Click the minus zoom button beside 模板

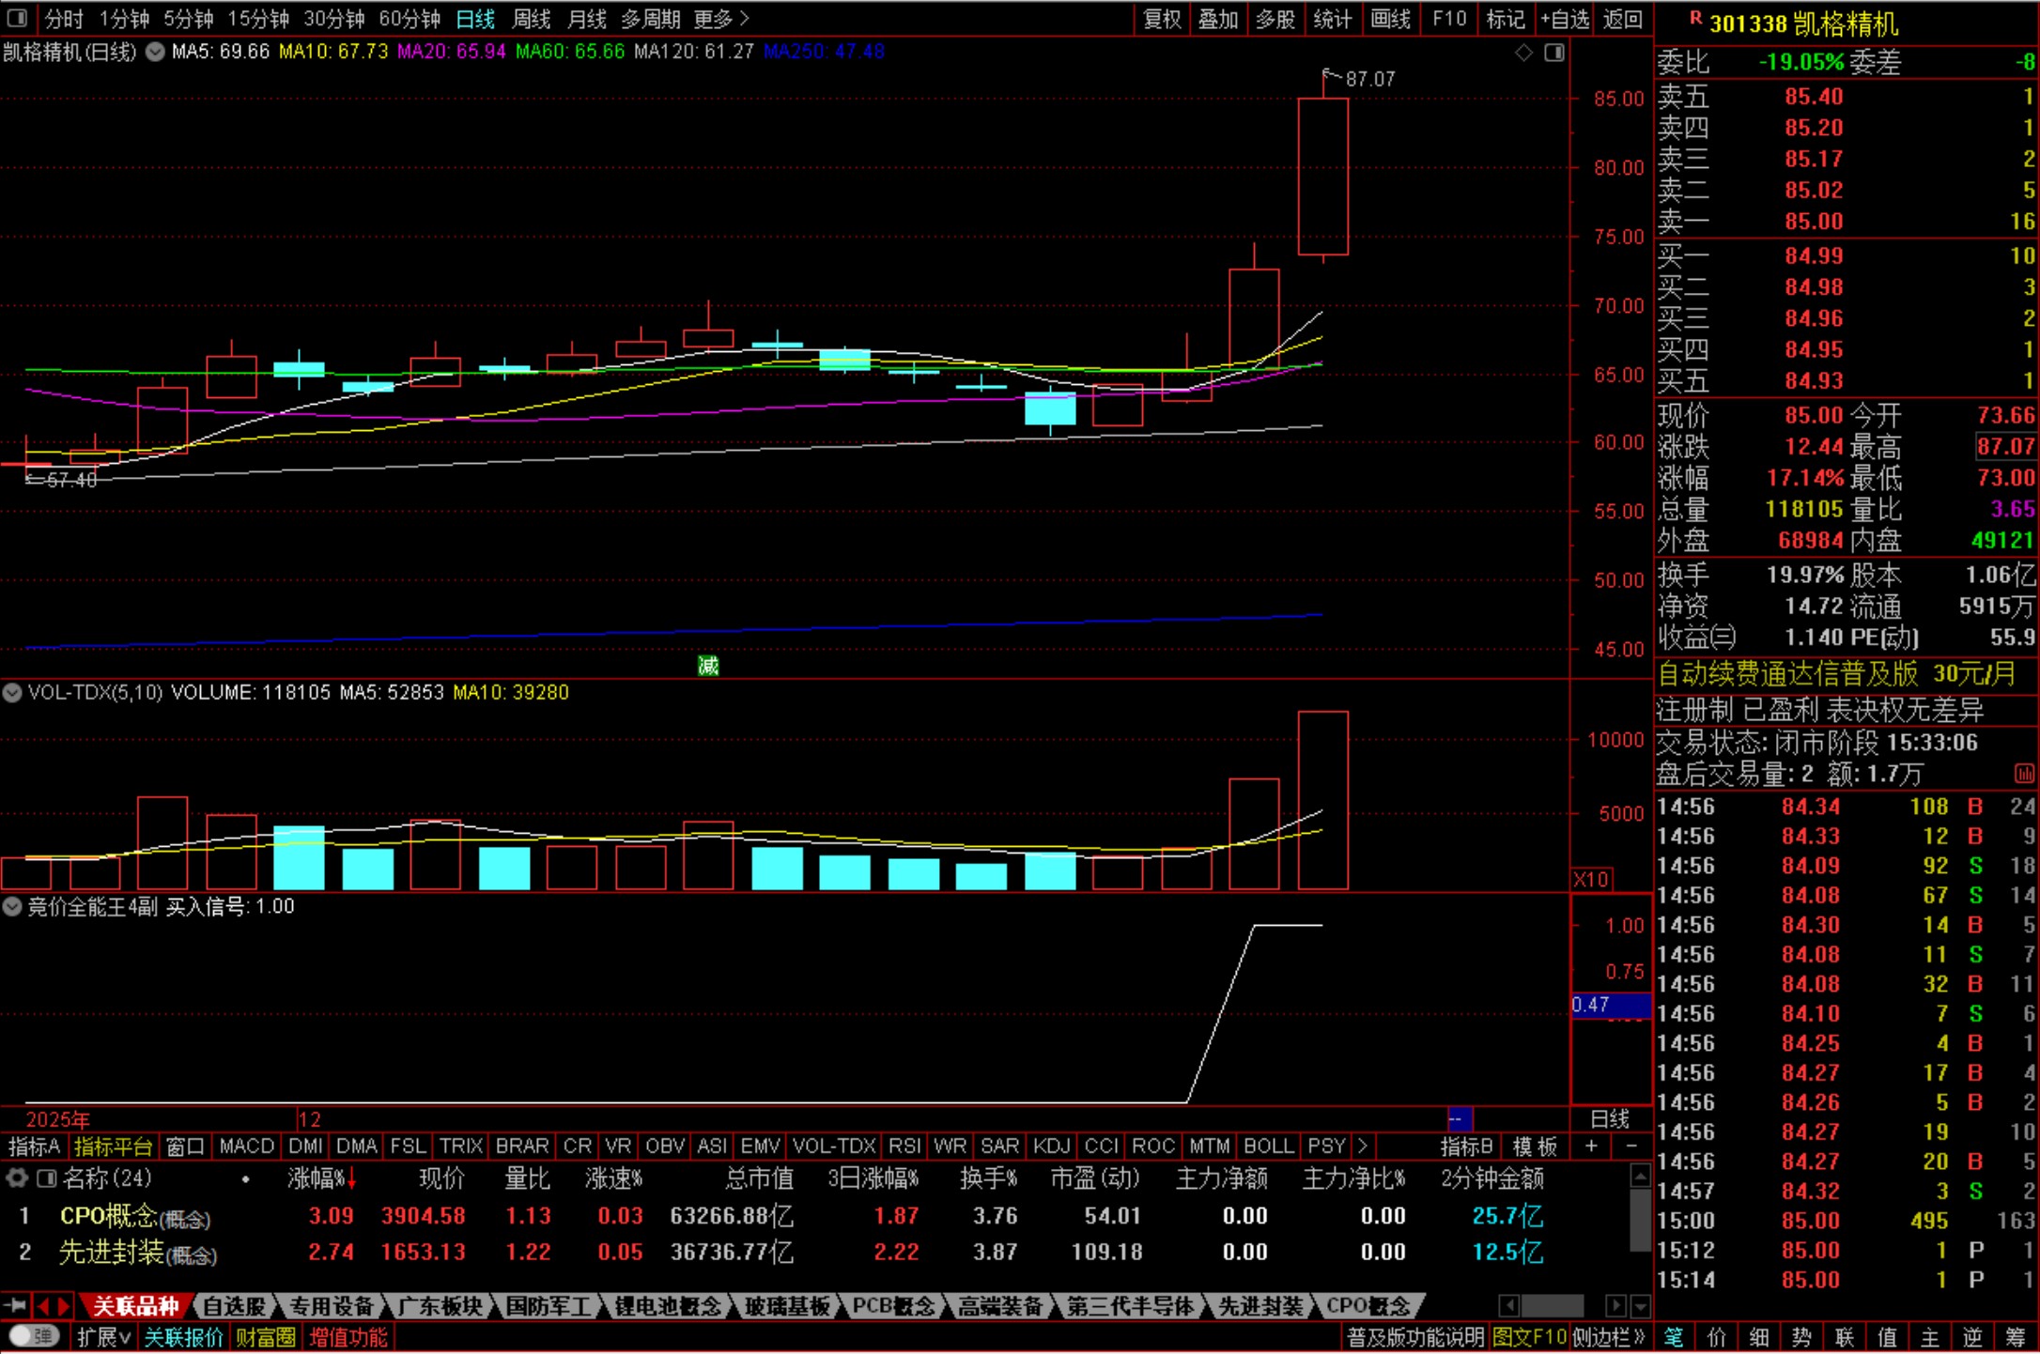(1631, 1146)
